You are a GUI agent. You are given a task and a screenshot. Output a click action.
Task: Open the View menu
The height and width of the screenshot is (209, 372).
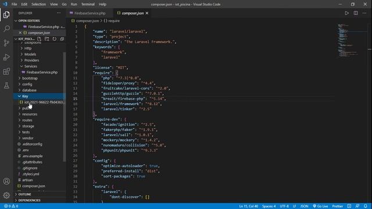coord(54,4)
